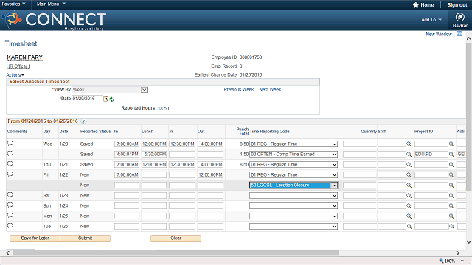Click Shift lookup magnifier on Wed 1/20 row
Screen dimensions: 472x265
click(x=409, y=144)
